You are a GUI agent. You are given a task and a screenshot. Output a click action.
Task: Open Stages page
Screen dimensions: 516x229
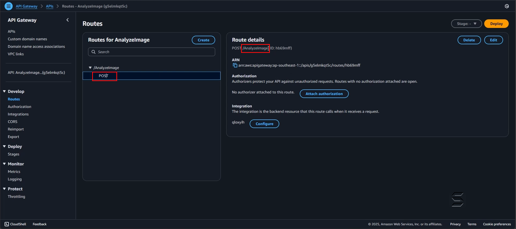[x=13, y=154]
